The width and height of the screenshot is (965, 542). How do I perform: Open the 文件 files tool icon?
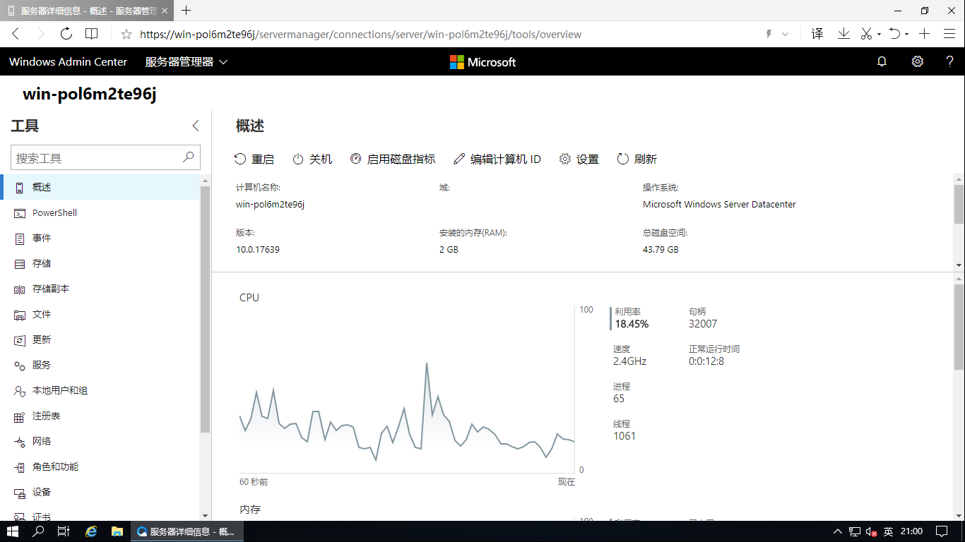19,315
